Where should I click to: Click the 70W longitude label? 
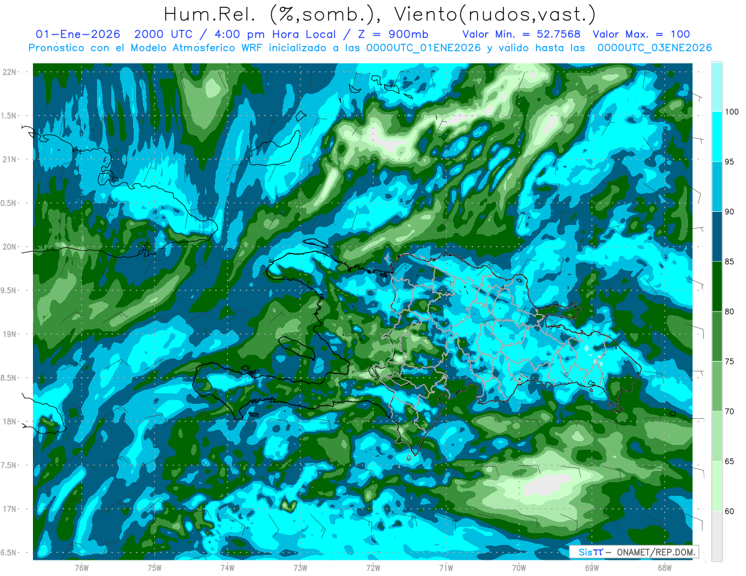(518, 567)
